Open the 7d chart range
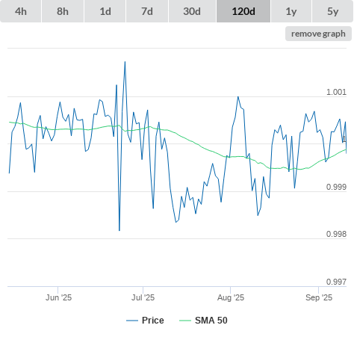Viewport: 354px width, 340px height. (x=147, y=11)
